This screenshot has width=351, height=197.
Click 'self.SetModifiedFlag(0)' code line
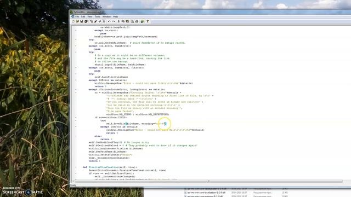coord(105,142)
